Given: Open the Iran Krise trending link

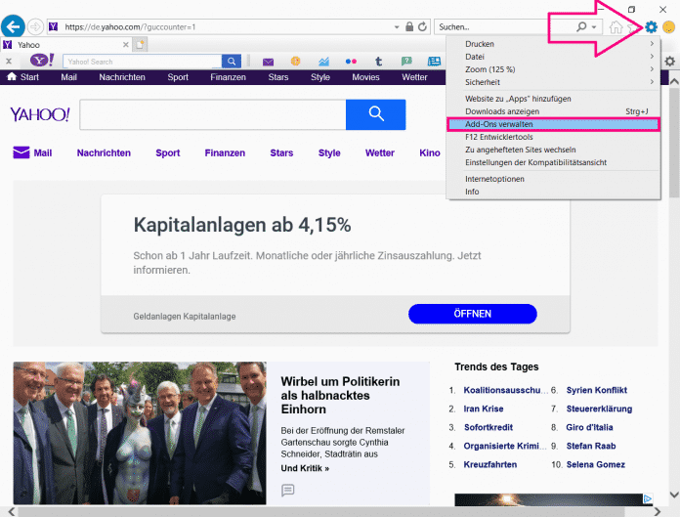Looking at the screenshot, I should click(x=483, y=409).
